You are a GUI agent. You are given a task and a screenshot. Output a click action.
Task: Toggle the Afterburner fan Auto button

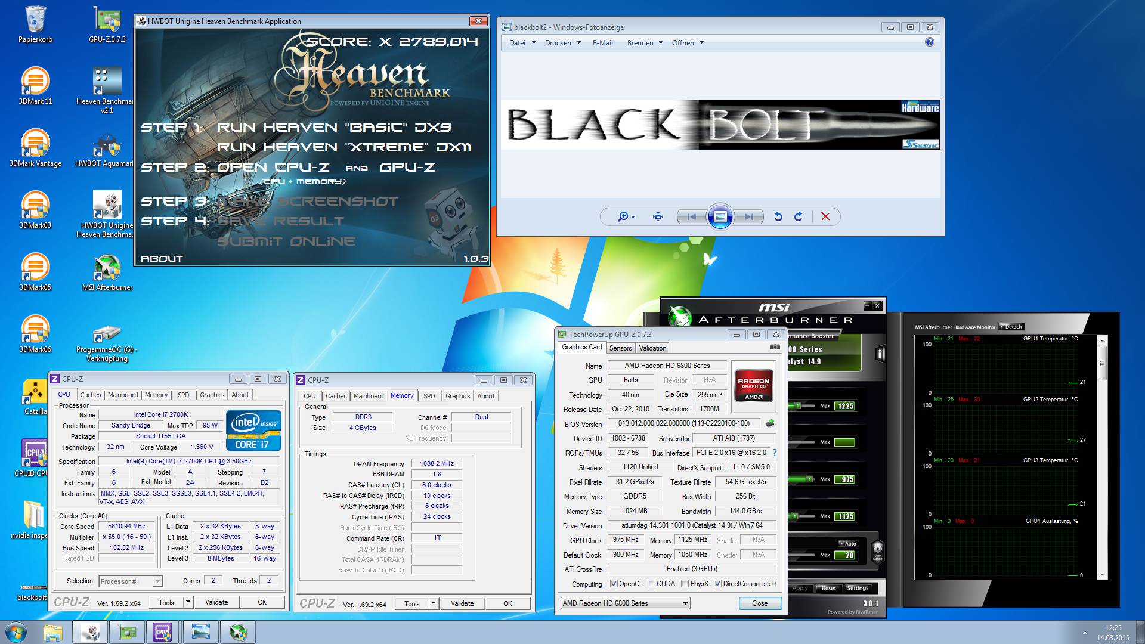pyautogui.click(x=847, y=543)
